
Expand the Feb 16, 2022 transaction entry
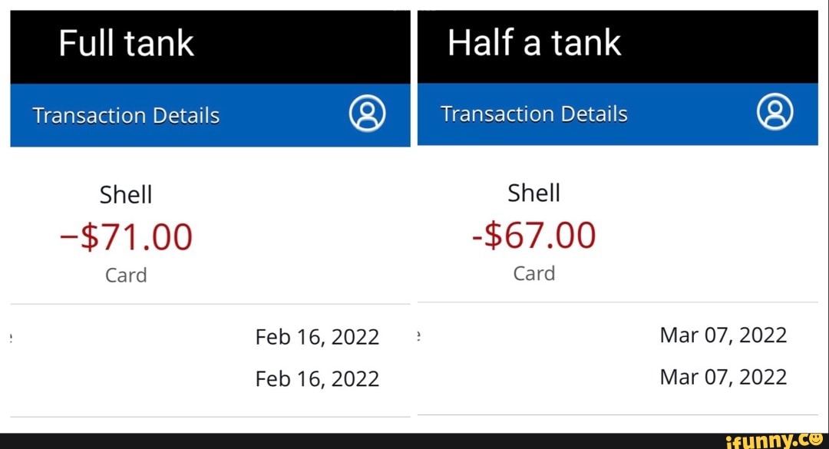point(317,336)
